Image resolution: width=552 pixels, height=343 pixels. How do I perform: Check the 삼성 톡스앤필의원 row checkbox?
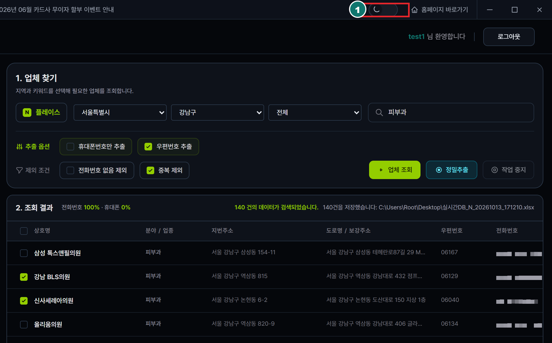24,253
